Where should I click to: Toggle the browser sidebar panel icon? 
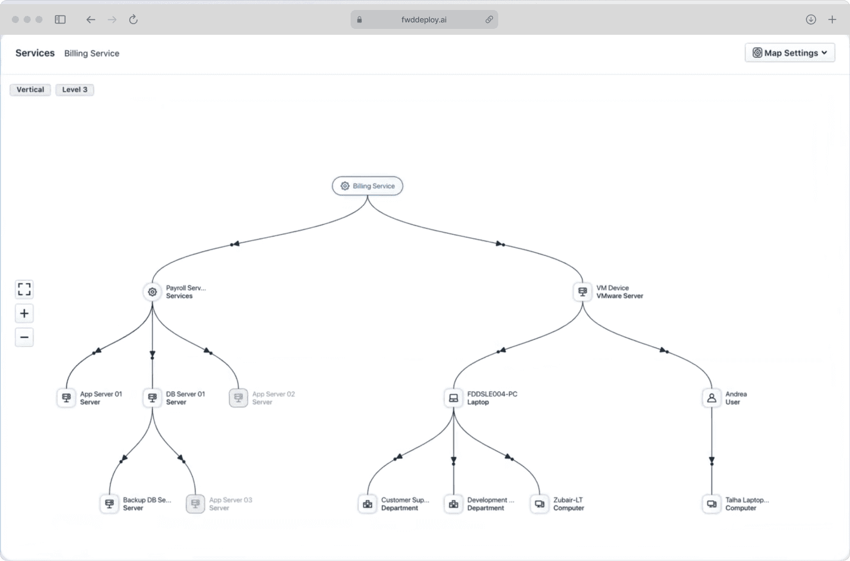(60, 19)
